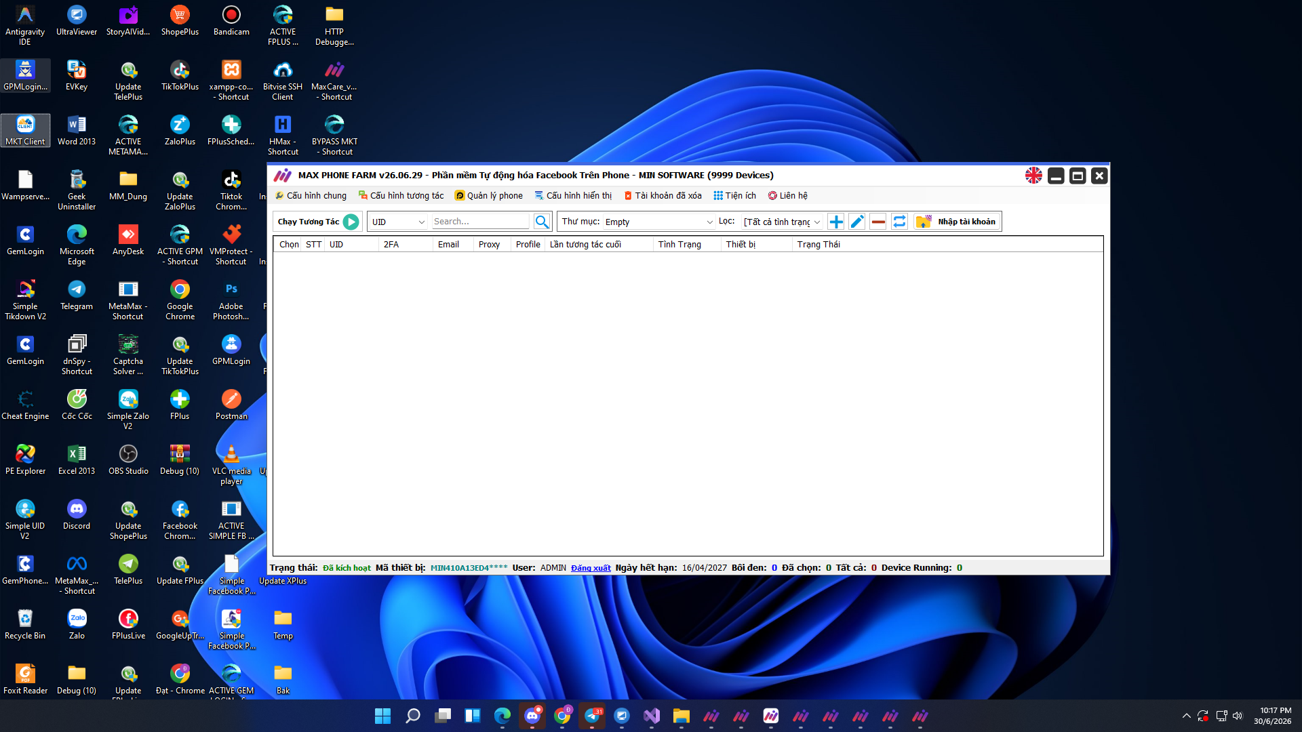Open the Tất cả tình trạng filter dropdown

[x=782, y=222]
